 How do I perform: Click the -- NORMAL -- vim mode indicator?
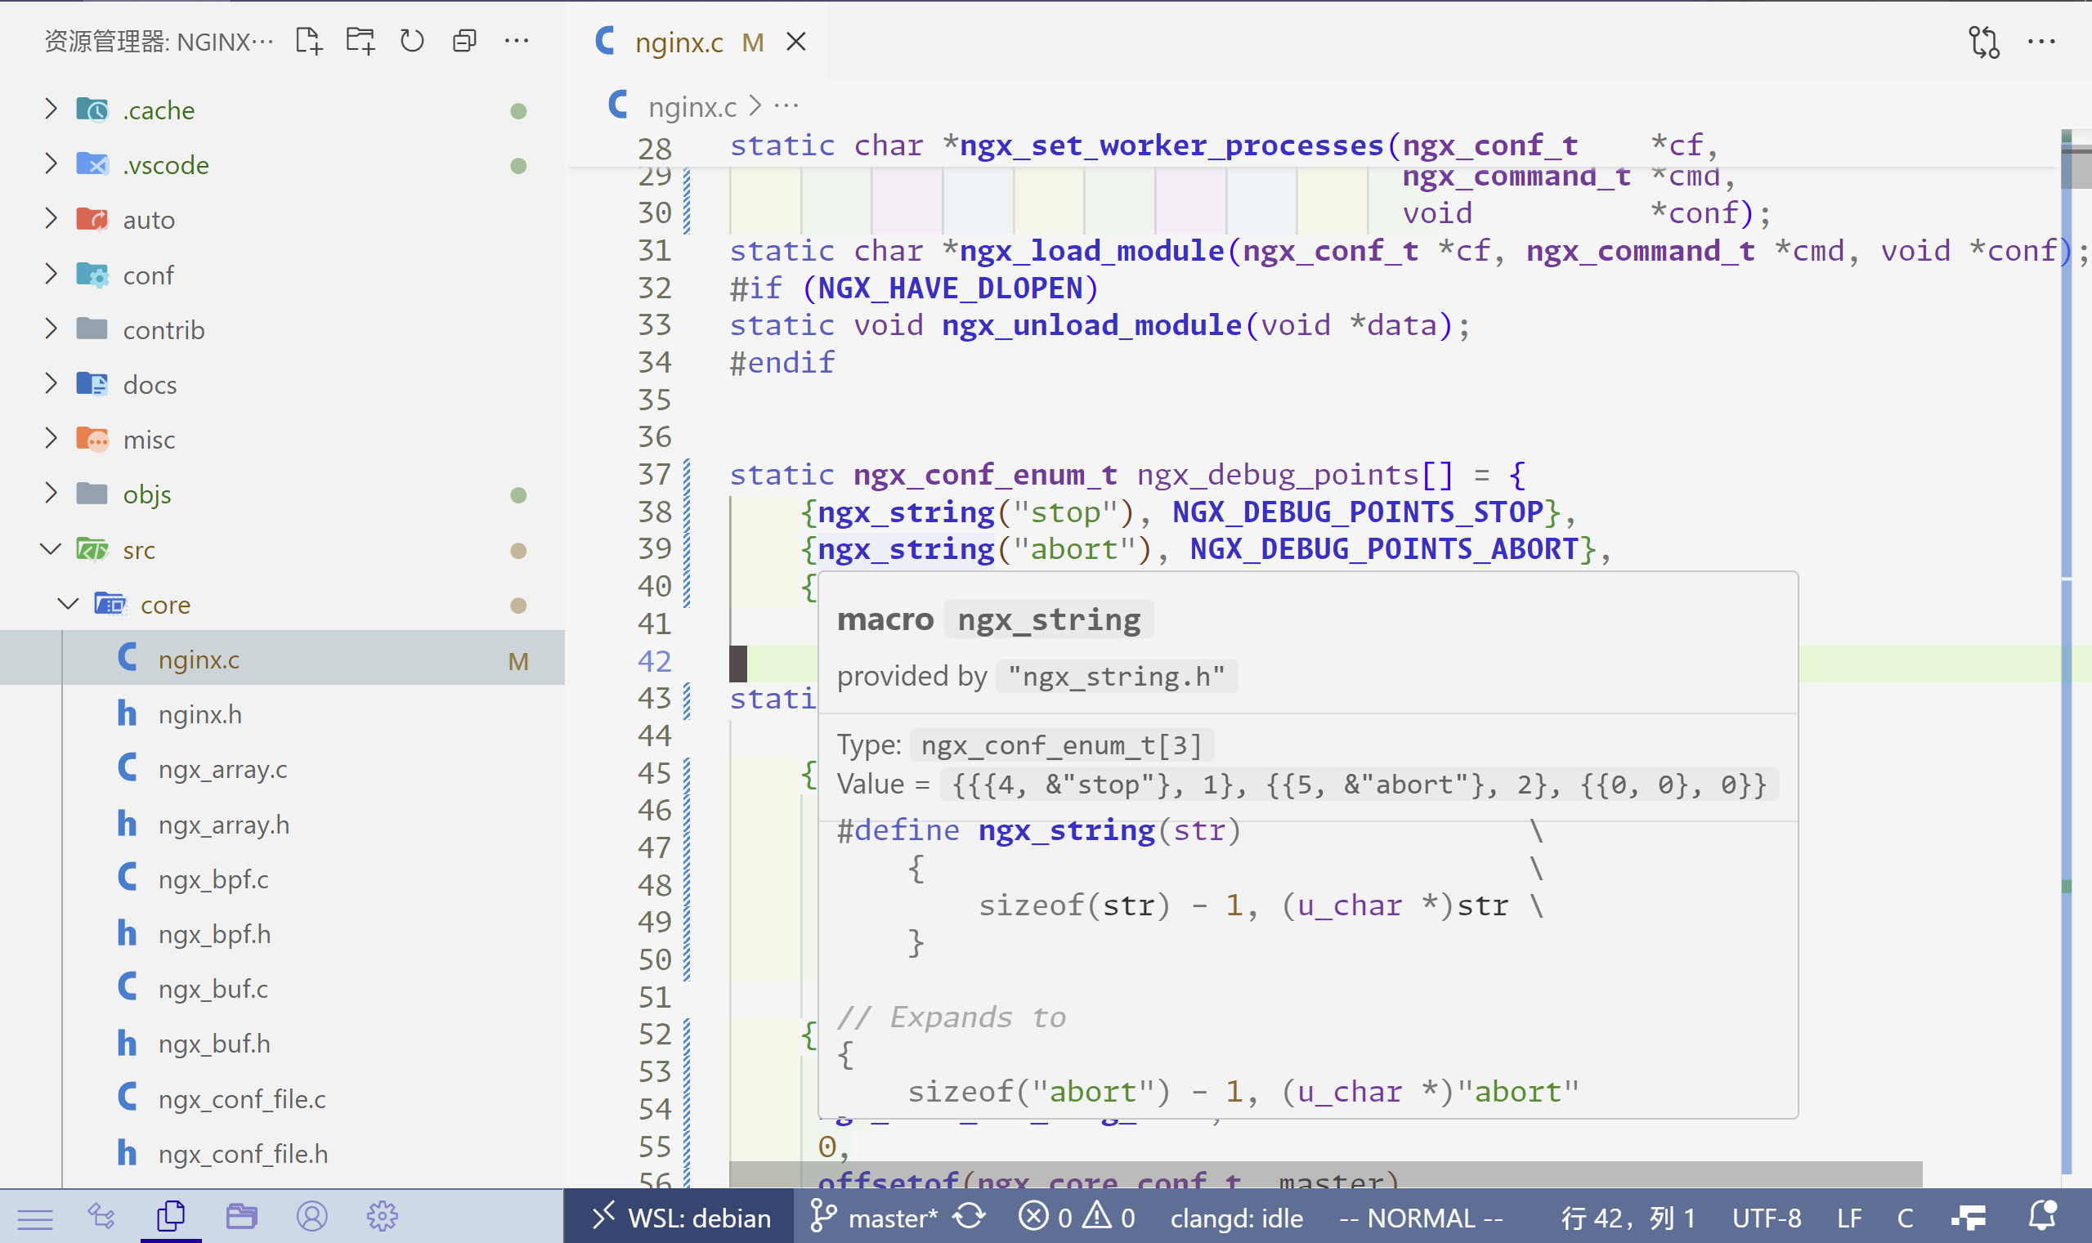(1421, 1218)
